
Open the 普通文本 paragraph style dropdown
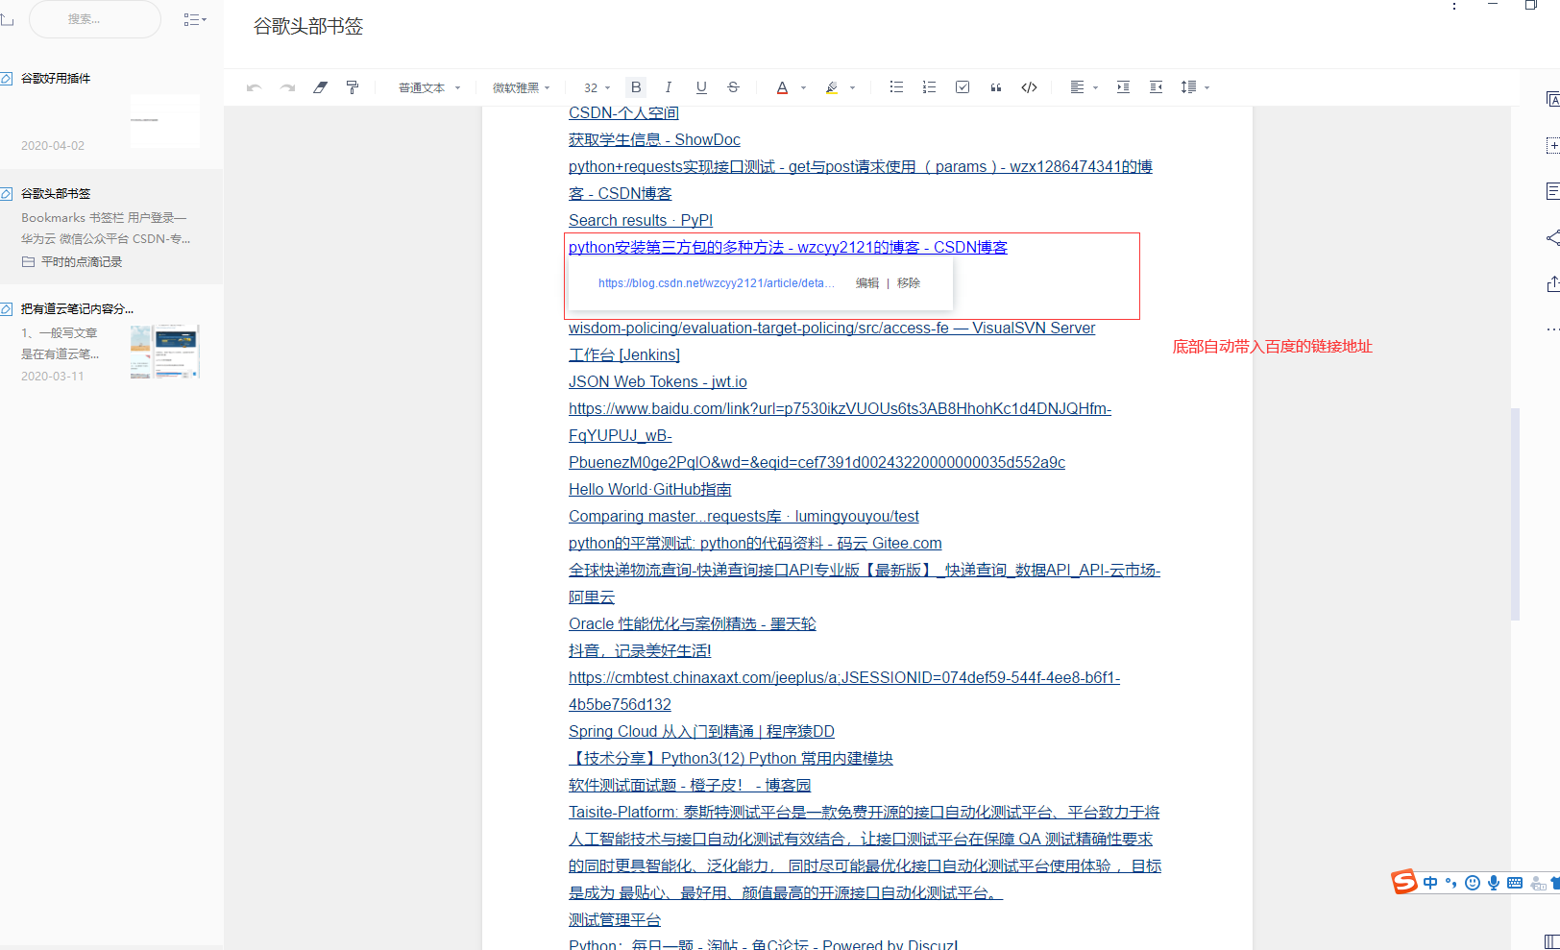click(429, 87)
